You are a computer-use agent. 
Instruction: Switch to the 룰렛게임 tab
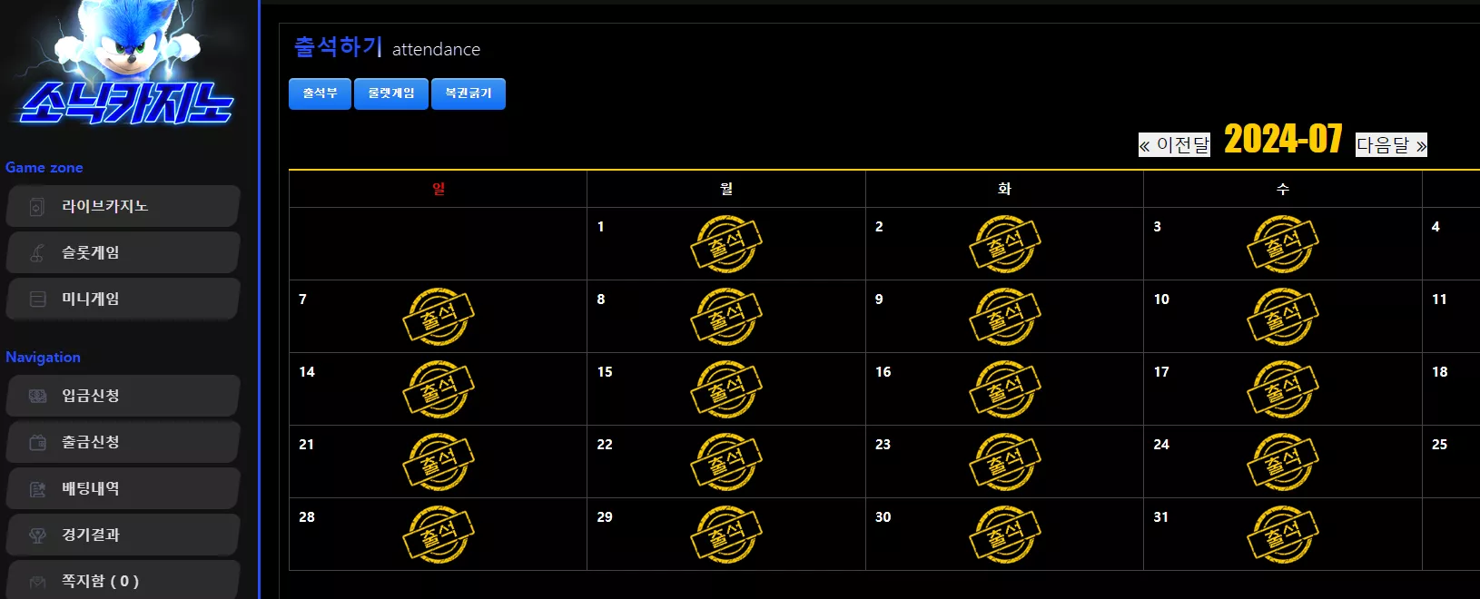click(391, 93)
